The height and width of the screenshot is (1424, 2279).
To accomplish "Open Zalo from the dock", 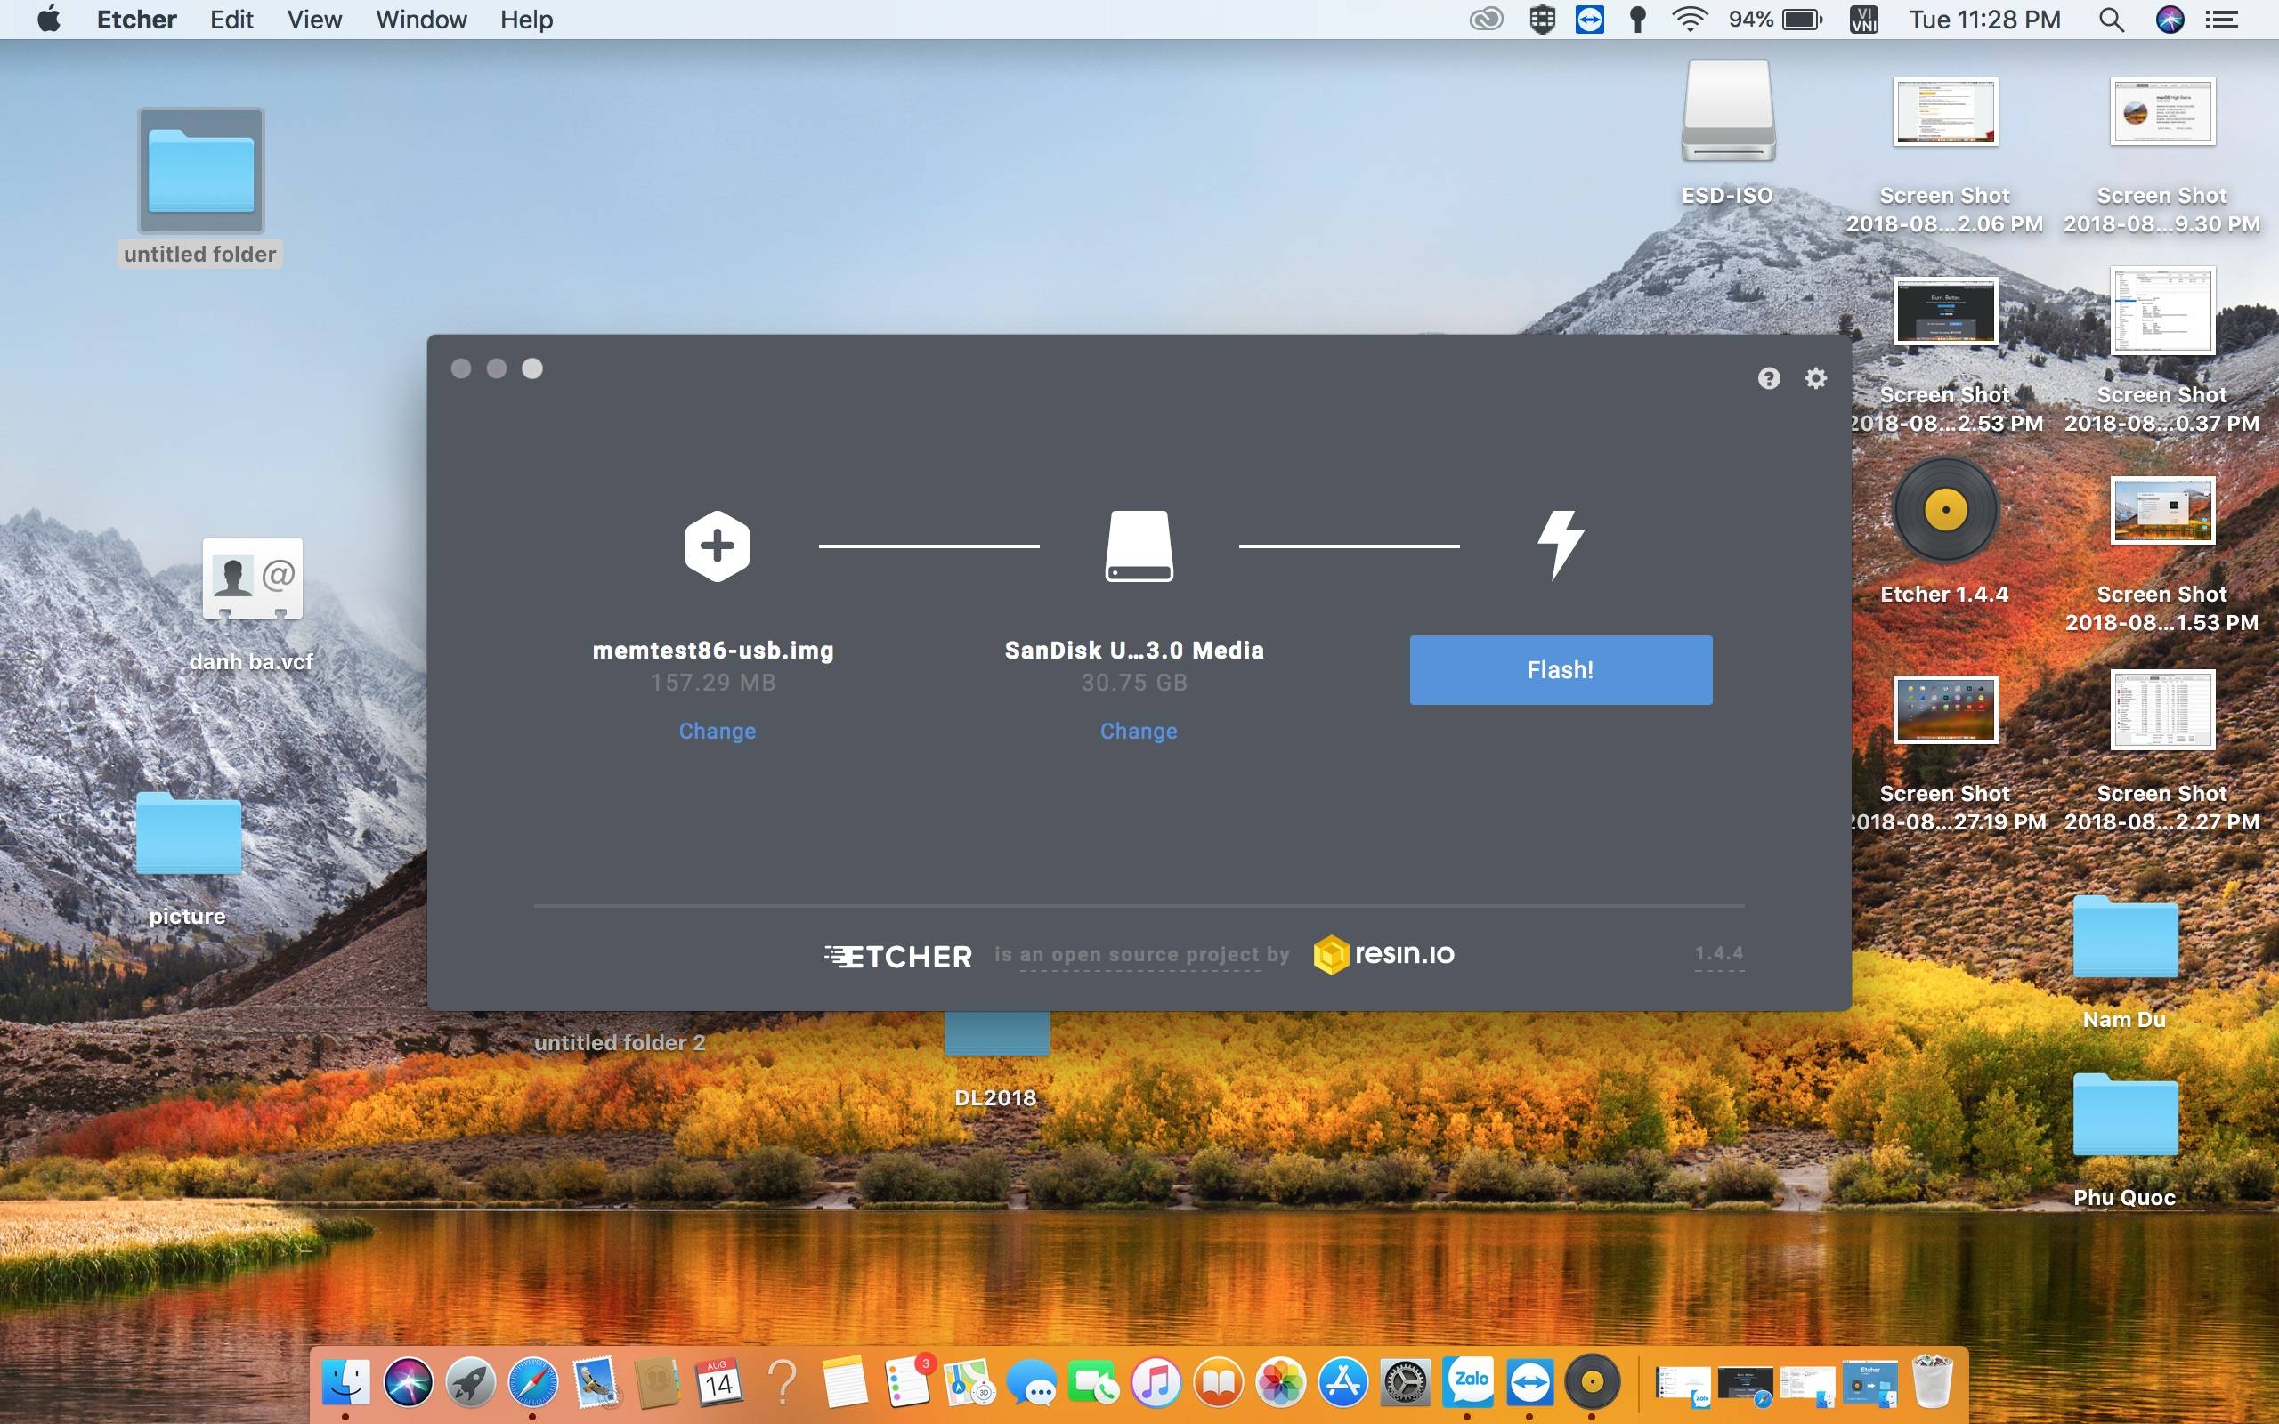I will tap(1467, 1382).
